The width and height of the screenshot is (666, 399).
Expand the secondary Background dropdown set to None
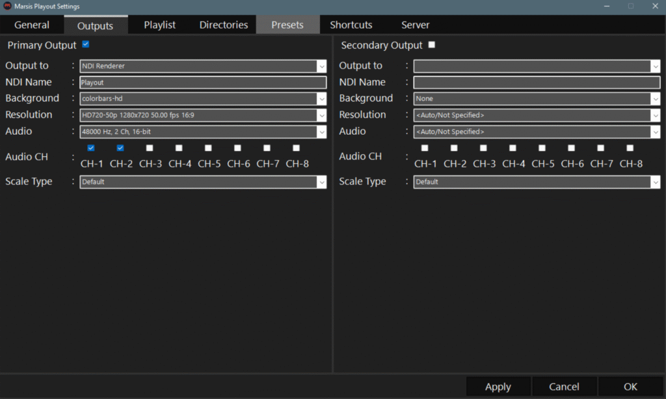click(656, 98)
